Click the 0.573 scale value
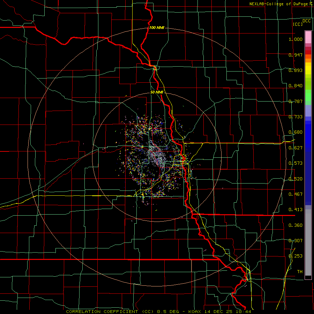 (296, 163)
